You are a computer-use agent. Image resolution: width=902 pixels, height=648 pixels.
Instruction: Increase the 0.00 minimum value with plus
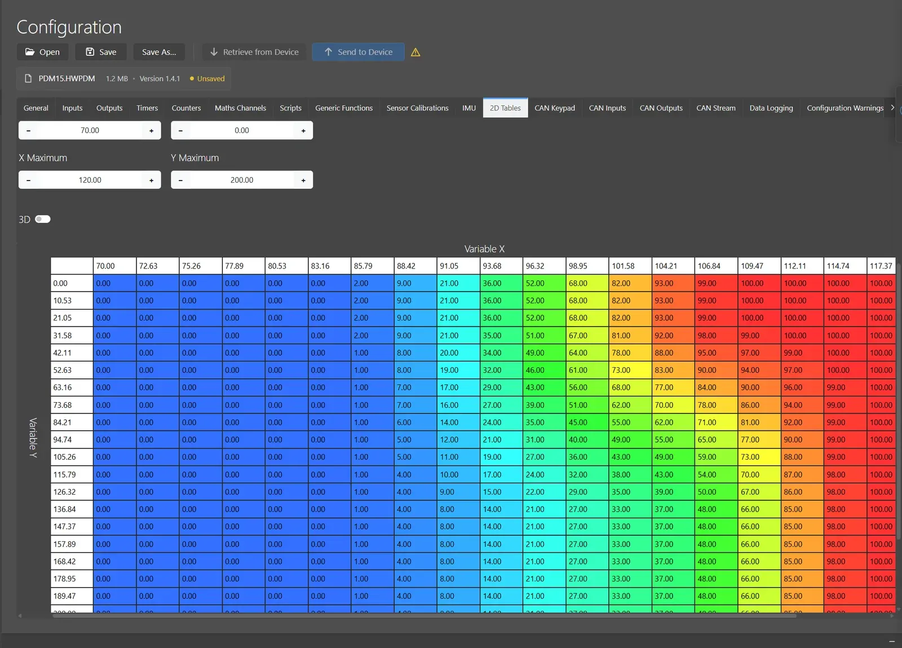coord(303,131)
